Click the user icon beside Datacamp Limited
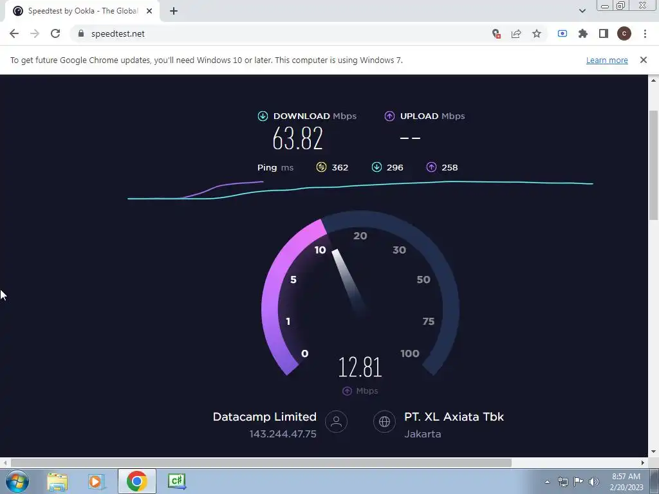 tap(336, 421)
